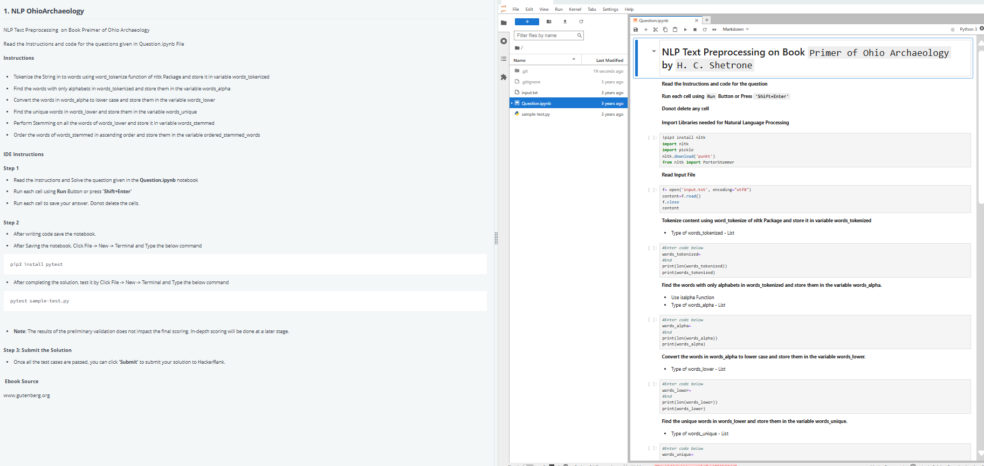
Task: Click the '1. NLP OhioArchaeology' title
Action: [44, 11]
